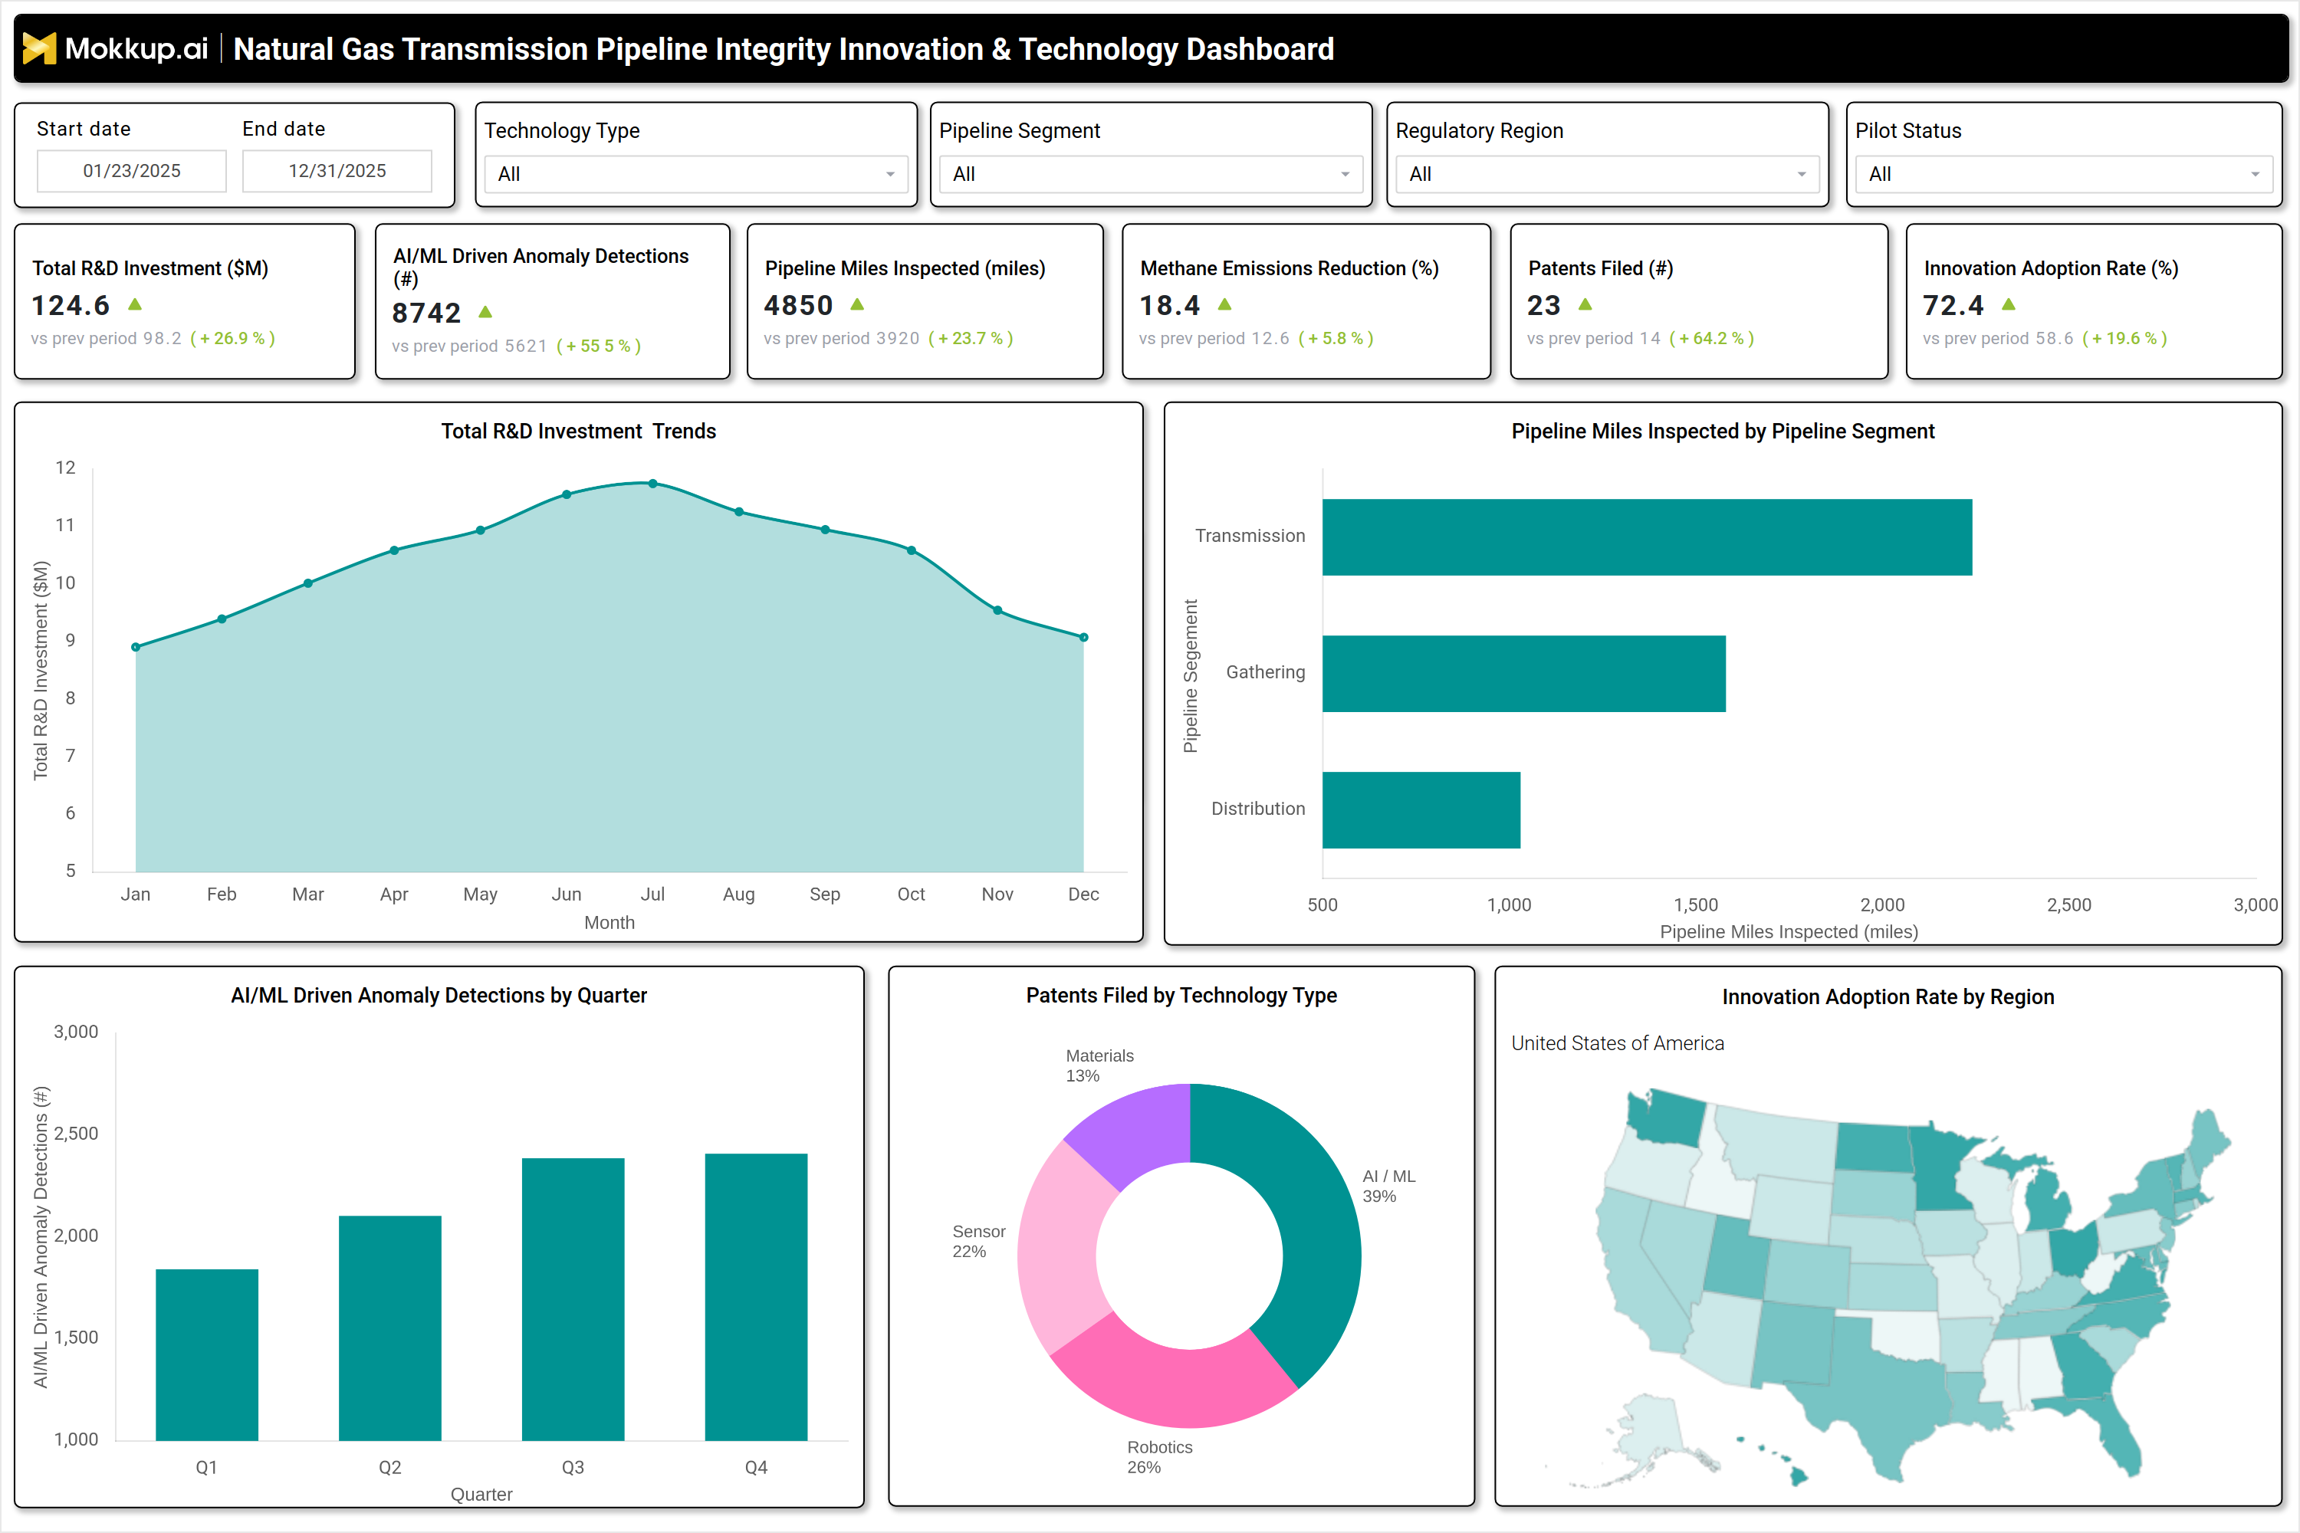The height and width of the screenshot is (1533, 2300).
Task: Click the Q2 anomaly detections bar
Action: click(390, 1328)
